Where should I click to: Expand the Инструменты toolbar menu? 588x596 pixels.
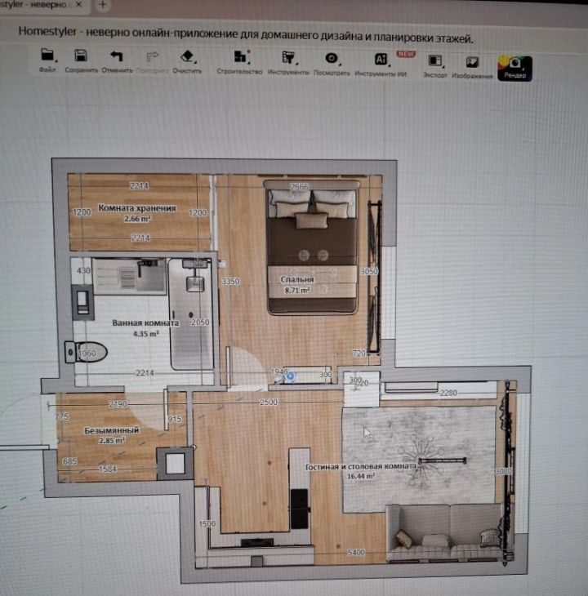pyautogui.click(x=288, y=58)
